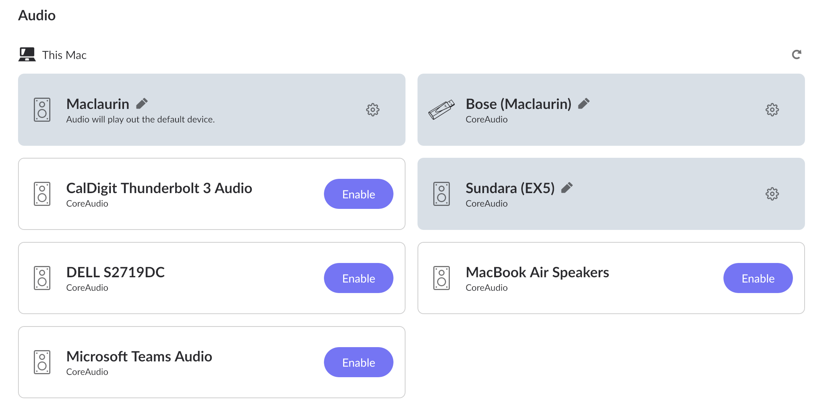Enable MacBook Air Speakers
Screen dimensions: 823x411
pos(758,278)
